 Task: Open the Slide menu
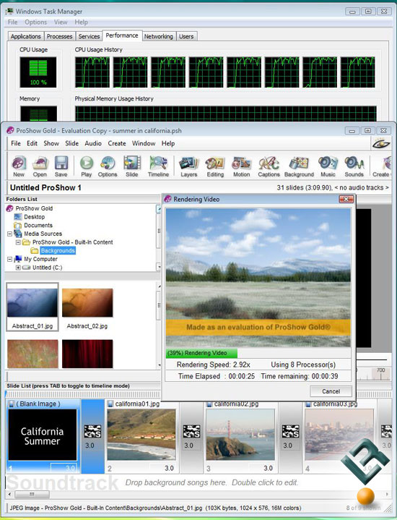(x=72, y=143)
